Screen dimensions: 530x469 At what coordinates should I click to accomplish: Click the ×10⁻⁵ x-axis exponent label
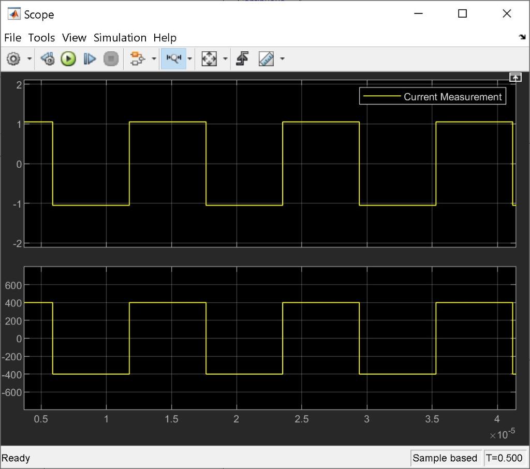[502, 434]
